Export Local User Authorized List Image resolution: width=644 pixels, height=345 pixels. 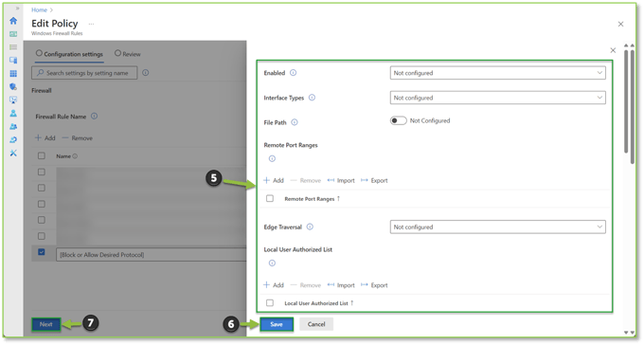pos(374,285)
